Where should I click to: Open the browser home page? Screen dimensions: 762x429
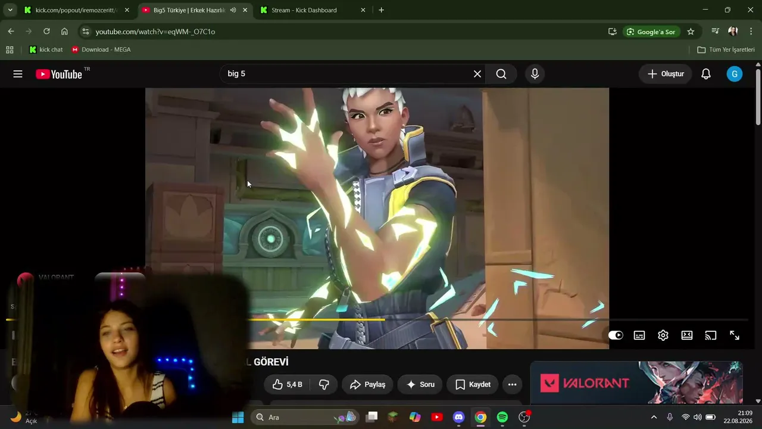coord(64,32)
